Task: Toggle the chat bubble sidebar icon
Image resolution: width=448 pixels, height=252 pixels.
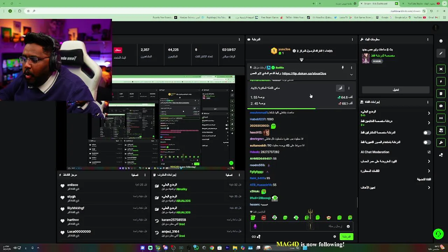Action: (x=441, y=106)
